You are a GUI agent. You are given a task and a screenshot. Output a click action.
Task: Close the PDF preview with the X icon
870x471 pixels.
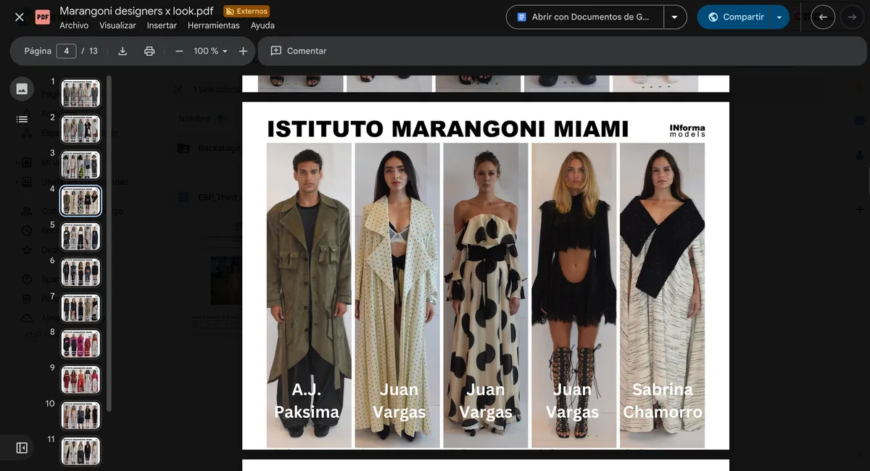tap(20, 17)
